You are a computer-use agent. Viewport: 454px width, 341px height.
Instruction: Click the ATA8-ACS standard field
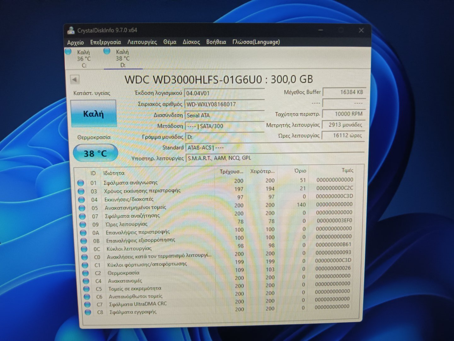275,147
